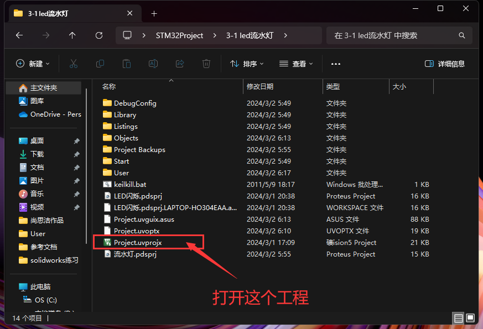
Task: Click the search magnifier icon
Action: point(462,35)
